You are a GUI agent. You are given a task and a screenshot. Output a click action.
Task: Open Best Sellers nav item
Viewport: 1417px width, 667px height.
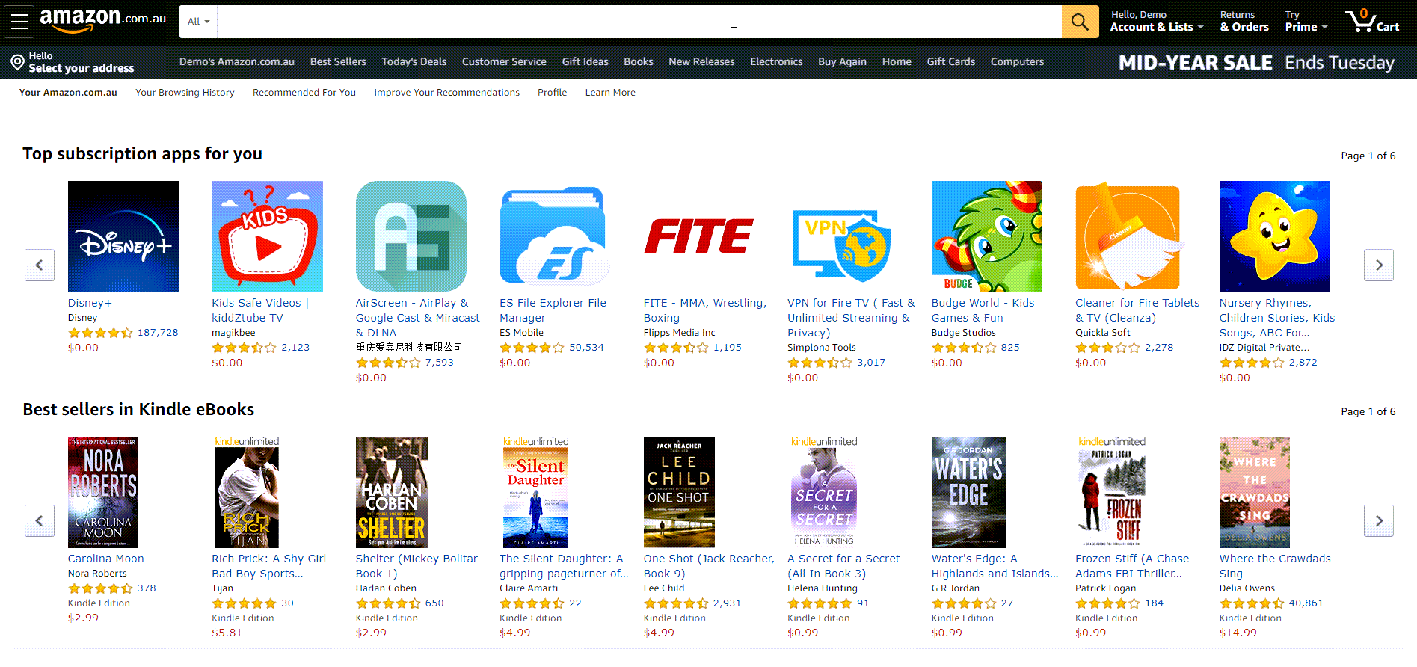[338, 61]
